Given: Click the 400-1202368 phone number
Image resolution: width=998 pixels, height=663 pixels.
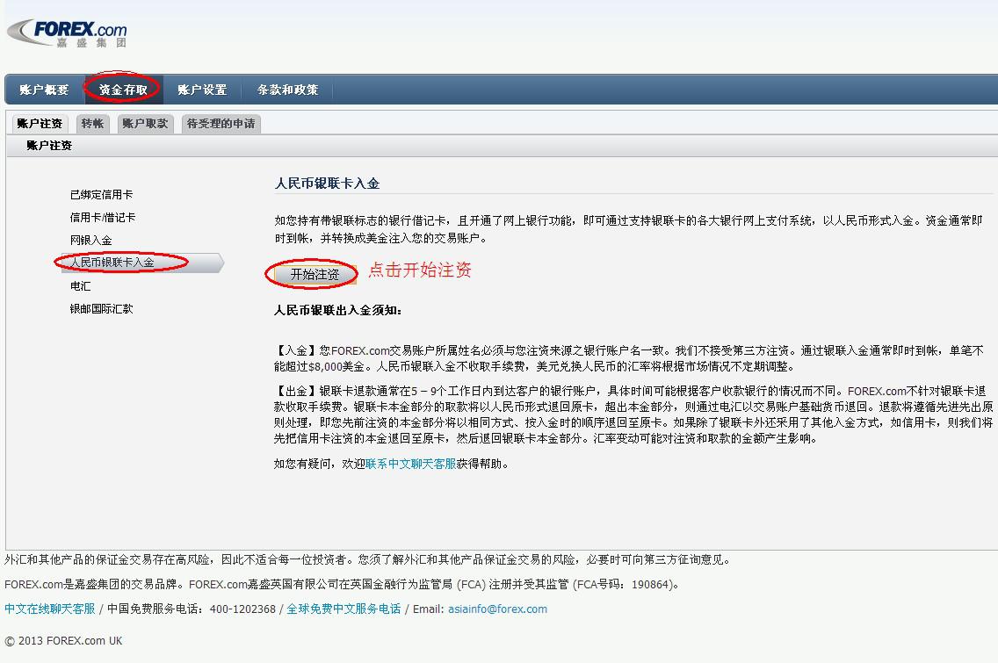Looking at the screenshot, I should tap(242, 609).
